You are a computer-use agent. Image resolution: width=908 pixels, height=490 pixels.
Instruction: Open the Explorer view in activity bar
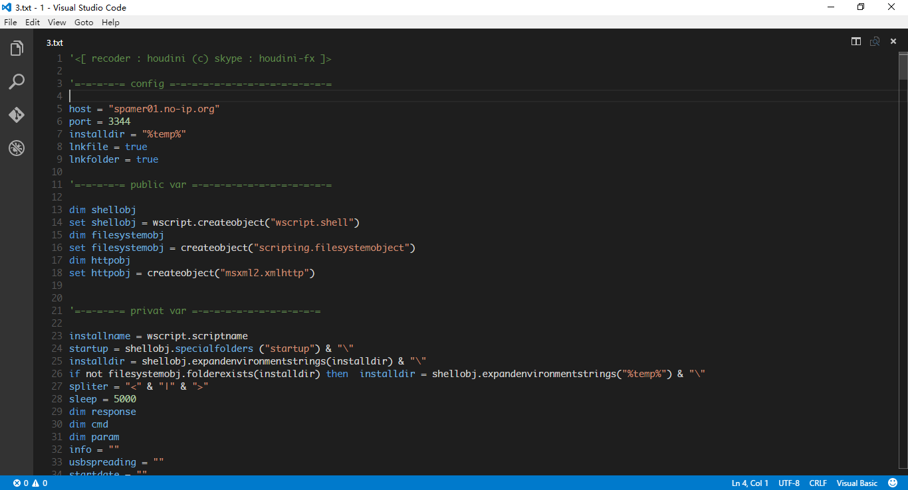click(17, 48)
